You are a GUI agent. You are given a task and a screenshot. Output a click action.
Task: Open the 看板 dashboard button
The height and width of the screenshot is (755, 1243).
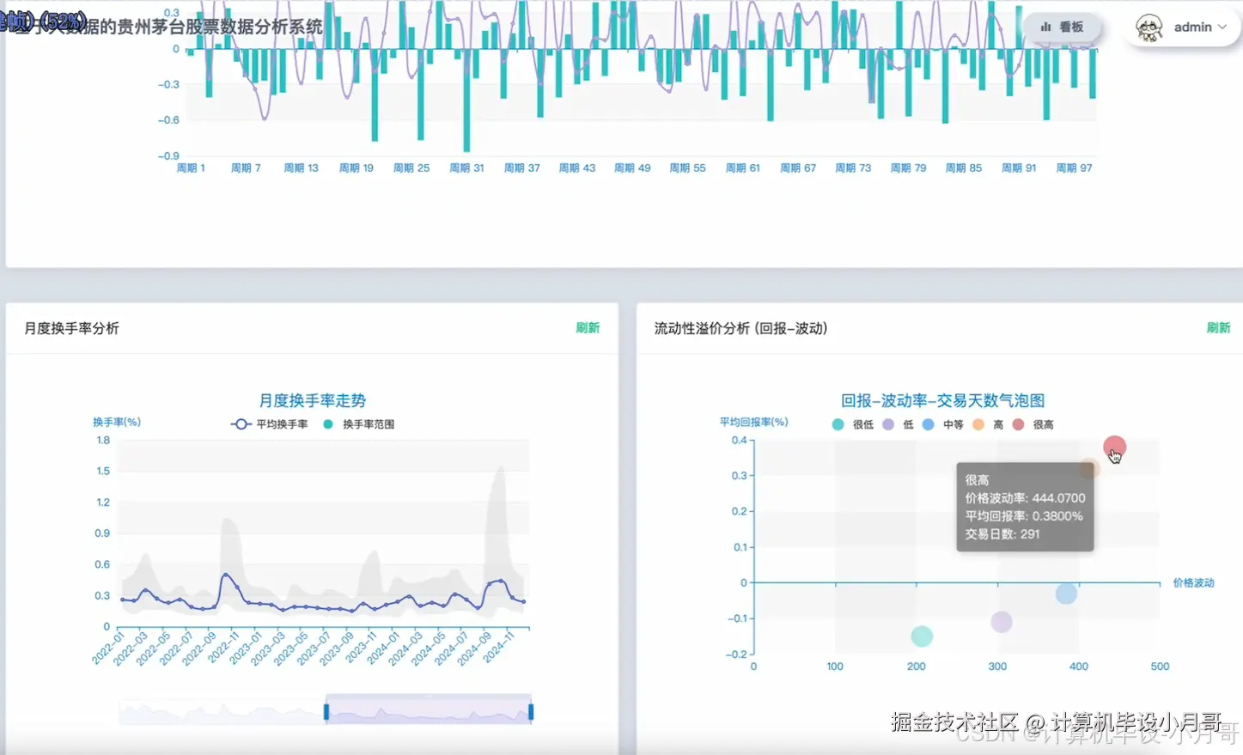1062,27
